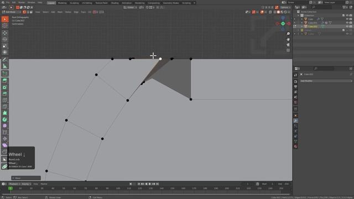Switch to solid viewport shading
This screenshot has width=354, height=199.
(278, 12)
